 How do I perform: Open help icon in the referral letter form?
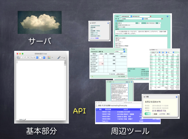pyautogui.click(x=167, y=16)
